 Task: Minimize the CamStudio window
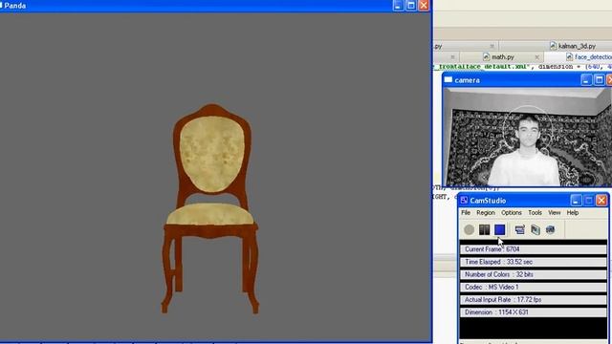click(576, 201)
